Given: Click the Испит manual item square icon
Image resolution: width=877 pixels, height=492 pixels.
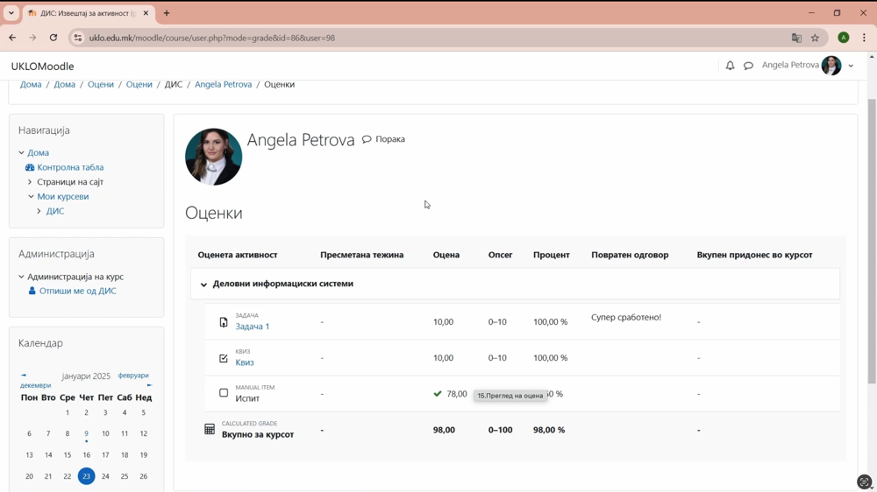Looking at the screenshot, I should coord(224,393).
